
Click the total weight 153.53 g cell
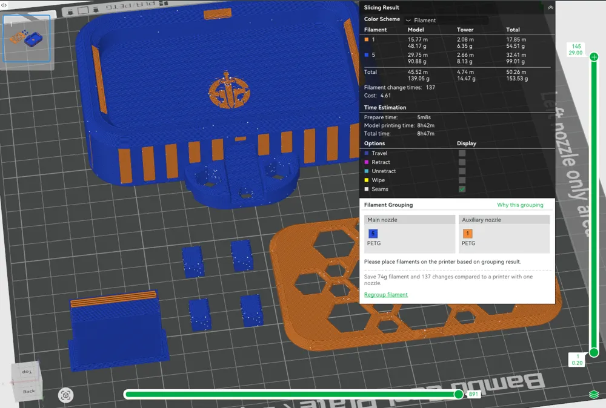click(x=517, y=78)
